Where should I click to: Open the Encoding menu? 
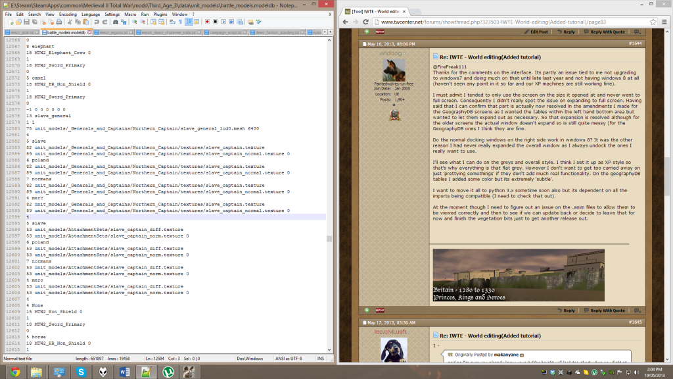tap(68, 14)
